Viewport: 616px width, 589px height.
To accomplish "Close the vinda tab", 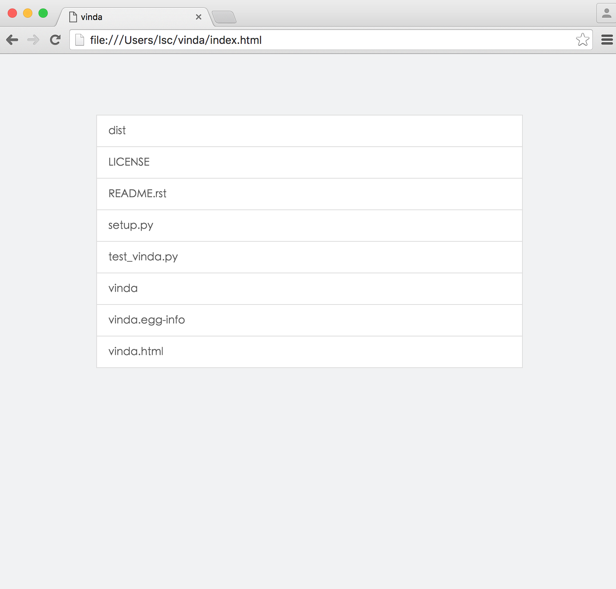I will pyautogui.click(x=199, y=17).
